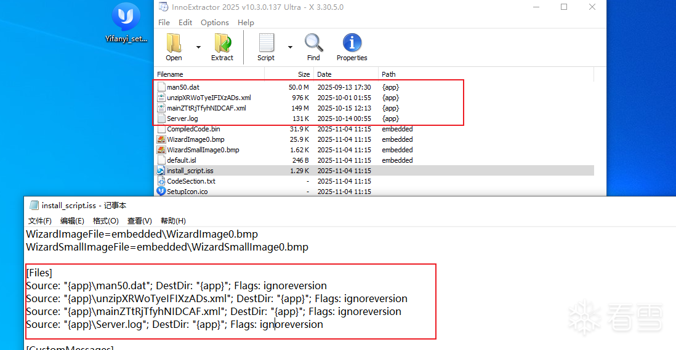Expand the Script button dropdown arrow
The width and height of the screenshot is (676, 350).
(x=290, y=47)
